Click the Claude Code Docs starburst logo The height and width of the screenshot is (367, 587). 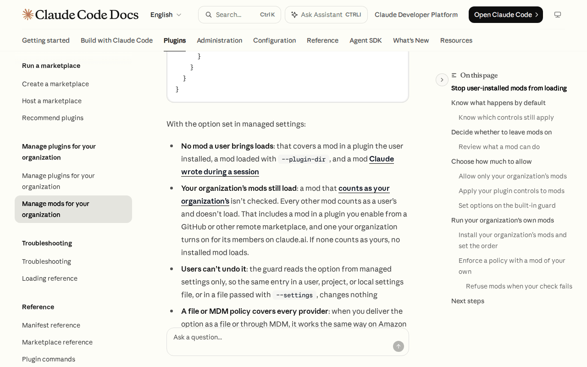pyautogui.click(x=28, y=15)
